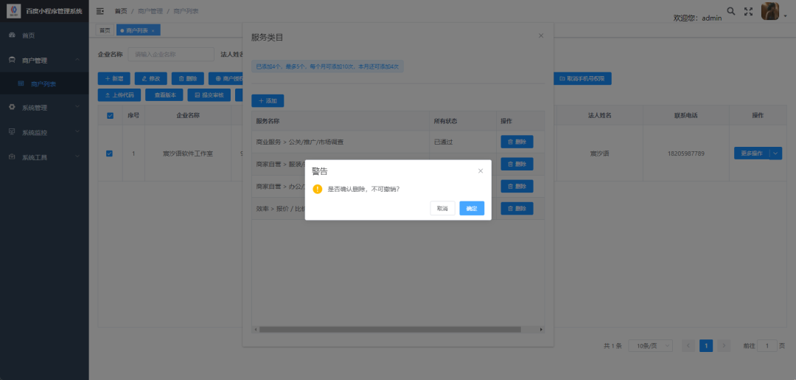Click the admin user avatar
Screen dimensions: 796x380
(x=769, y=11)
